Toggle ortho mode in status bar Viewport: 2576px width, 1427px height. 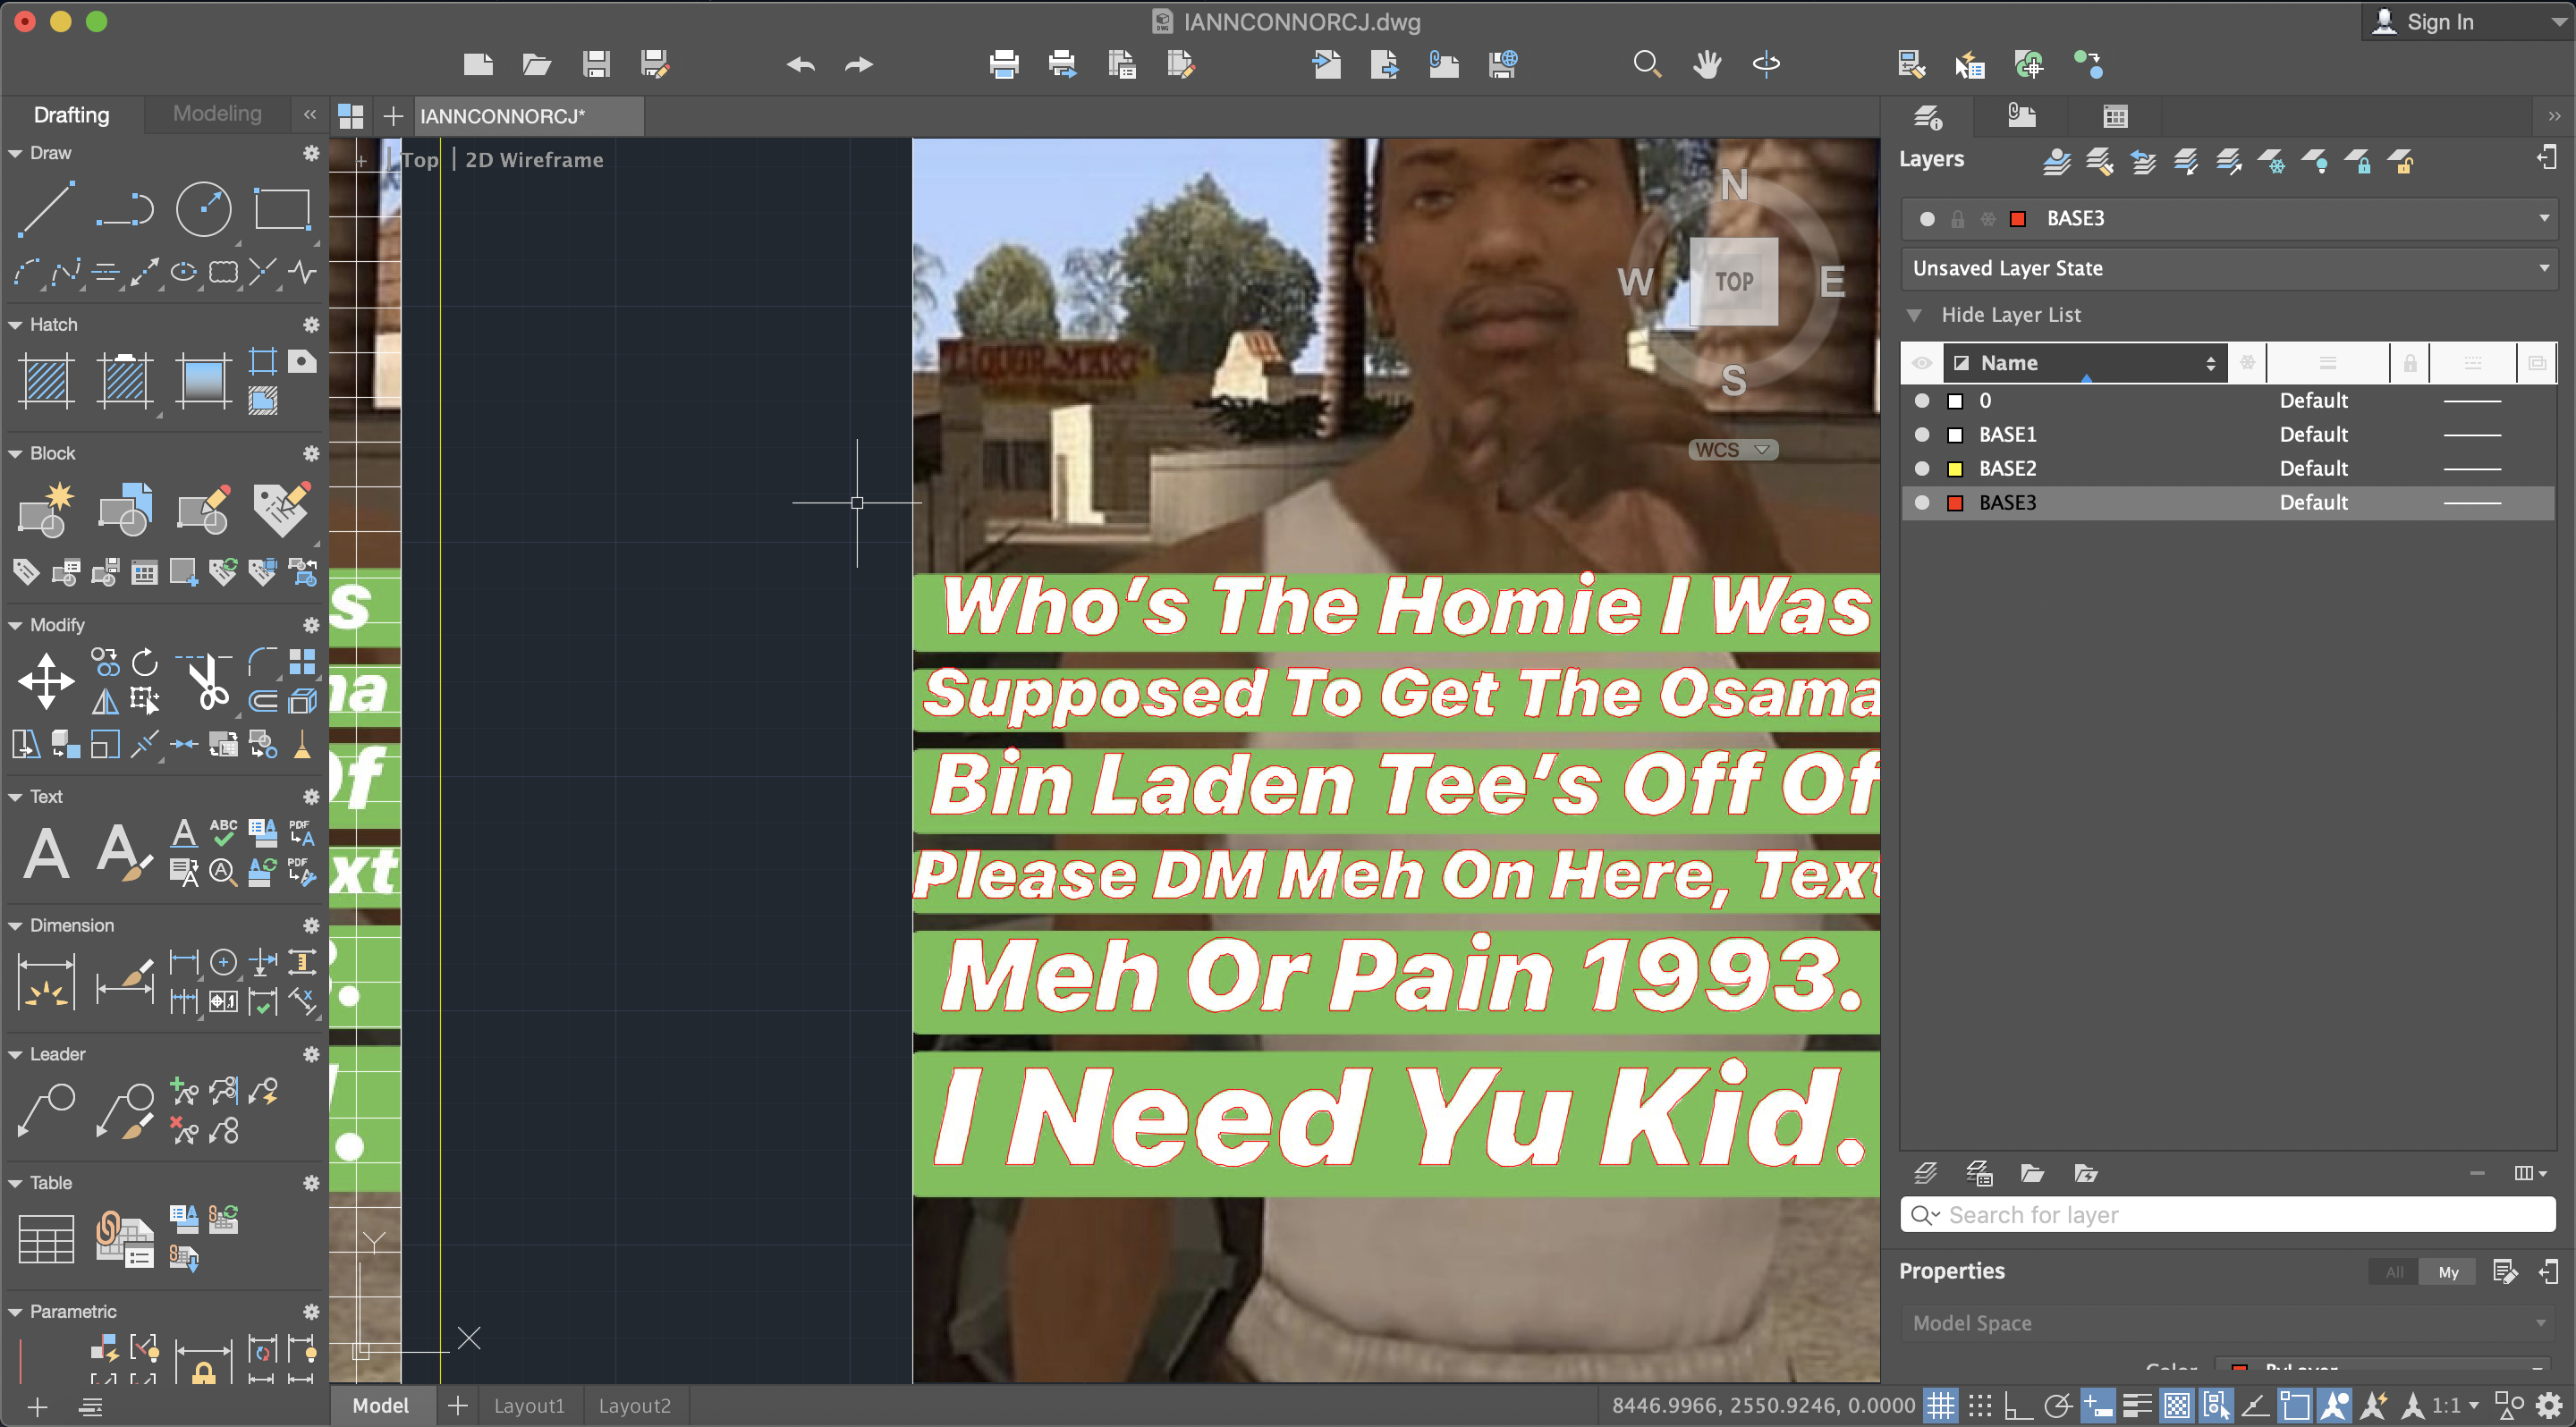pos(2019,1406)
